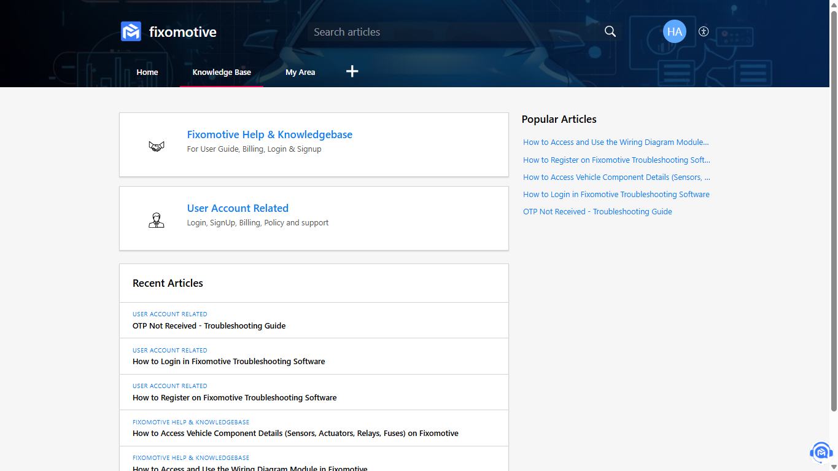Switch to the Home tab
Image resolution: width=838 pixels, height=471 pixels.
coord(147,72)
